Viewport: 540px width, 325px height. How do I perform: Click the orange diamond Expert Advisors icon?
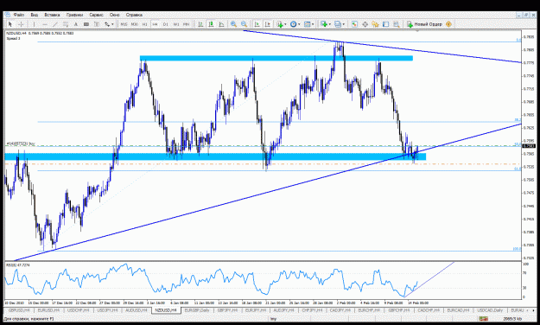tap(448, 24)
